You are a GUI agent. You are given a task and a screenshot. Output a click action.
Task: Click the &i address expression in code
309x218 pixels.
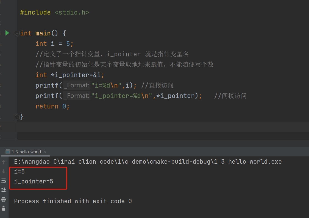98,75
